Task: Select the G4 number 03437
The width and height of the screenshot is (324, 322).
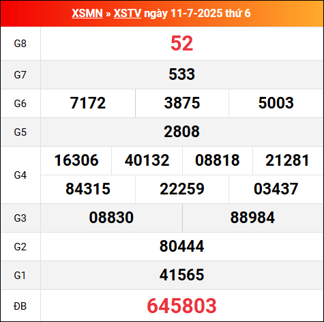Action: click(276, 189)
